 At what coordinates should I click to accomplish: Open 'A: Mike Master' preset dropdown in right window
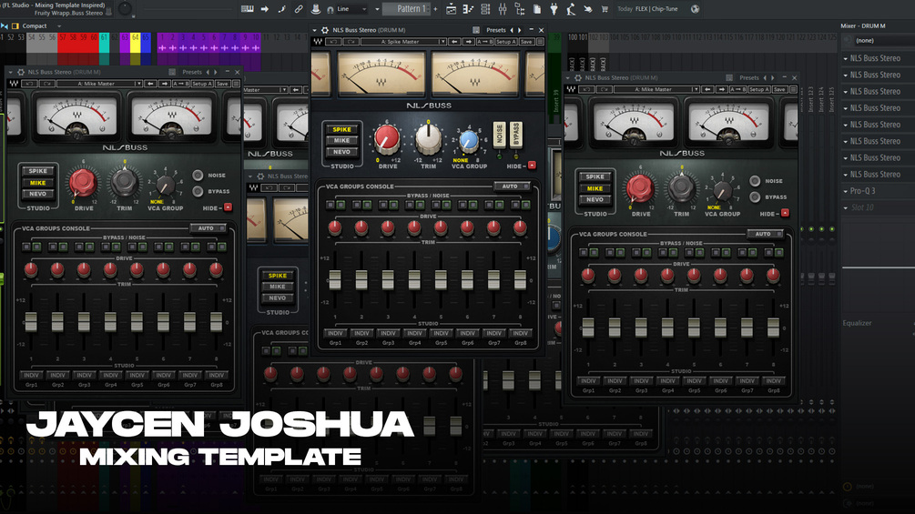coord(656,90)
